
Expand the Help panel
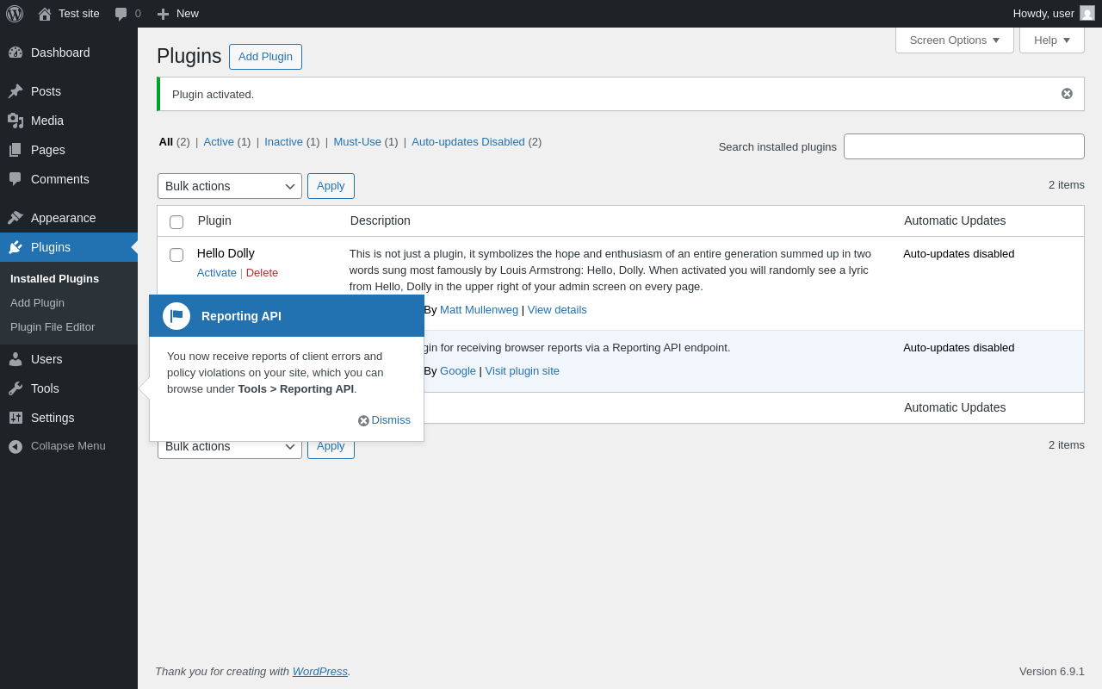tap(1051, 40)
